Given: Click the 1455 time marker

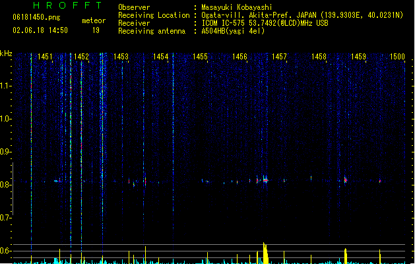Looking at the screenshot, I should 200,57.
